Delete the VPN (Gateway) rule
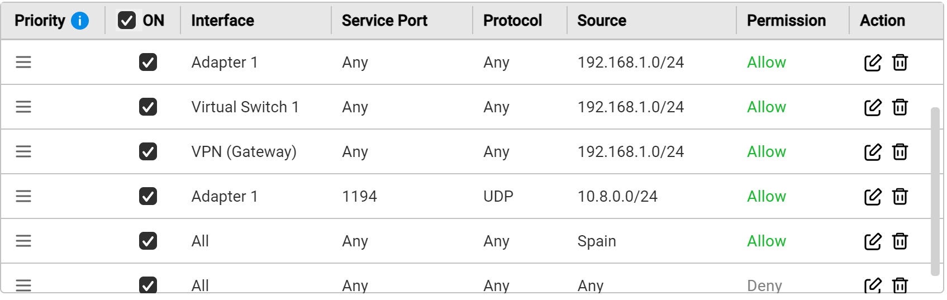The width and height of the screenshot is (947, 300). [900, 152]
